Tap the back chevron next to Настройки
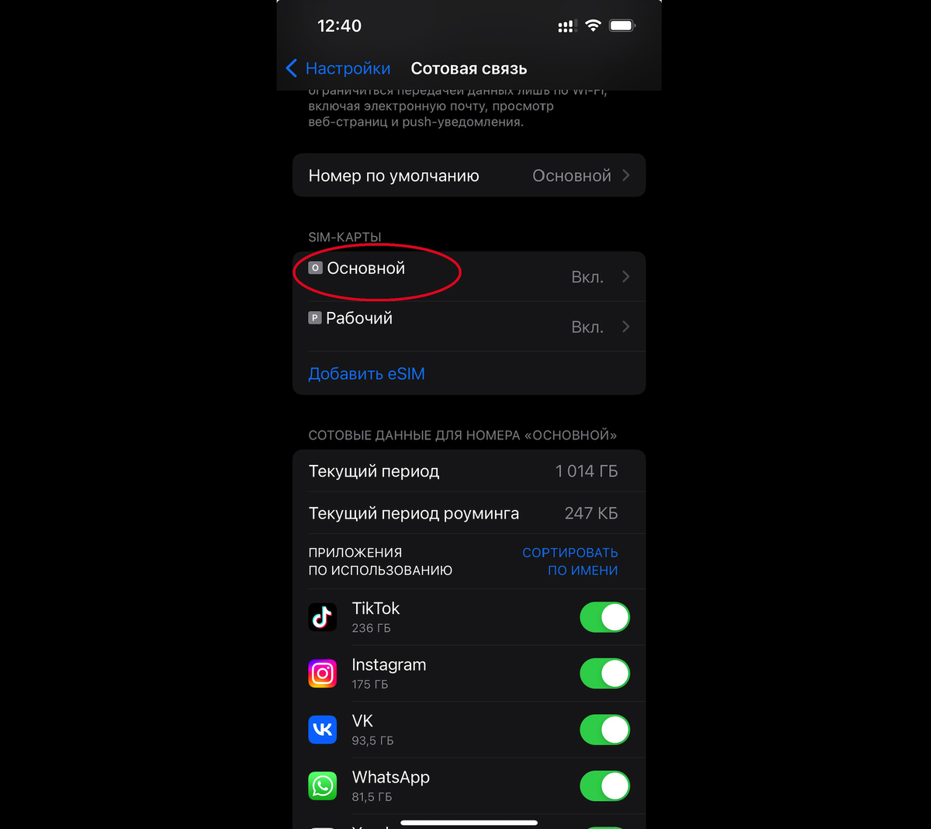 coord(292,68)
